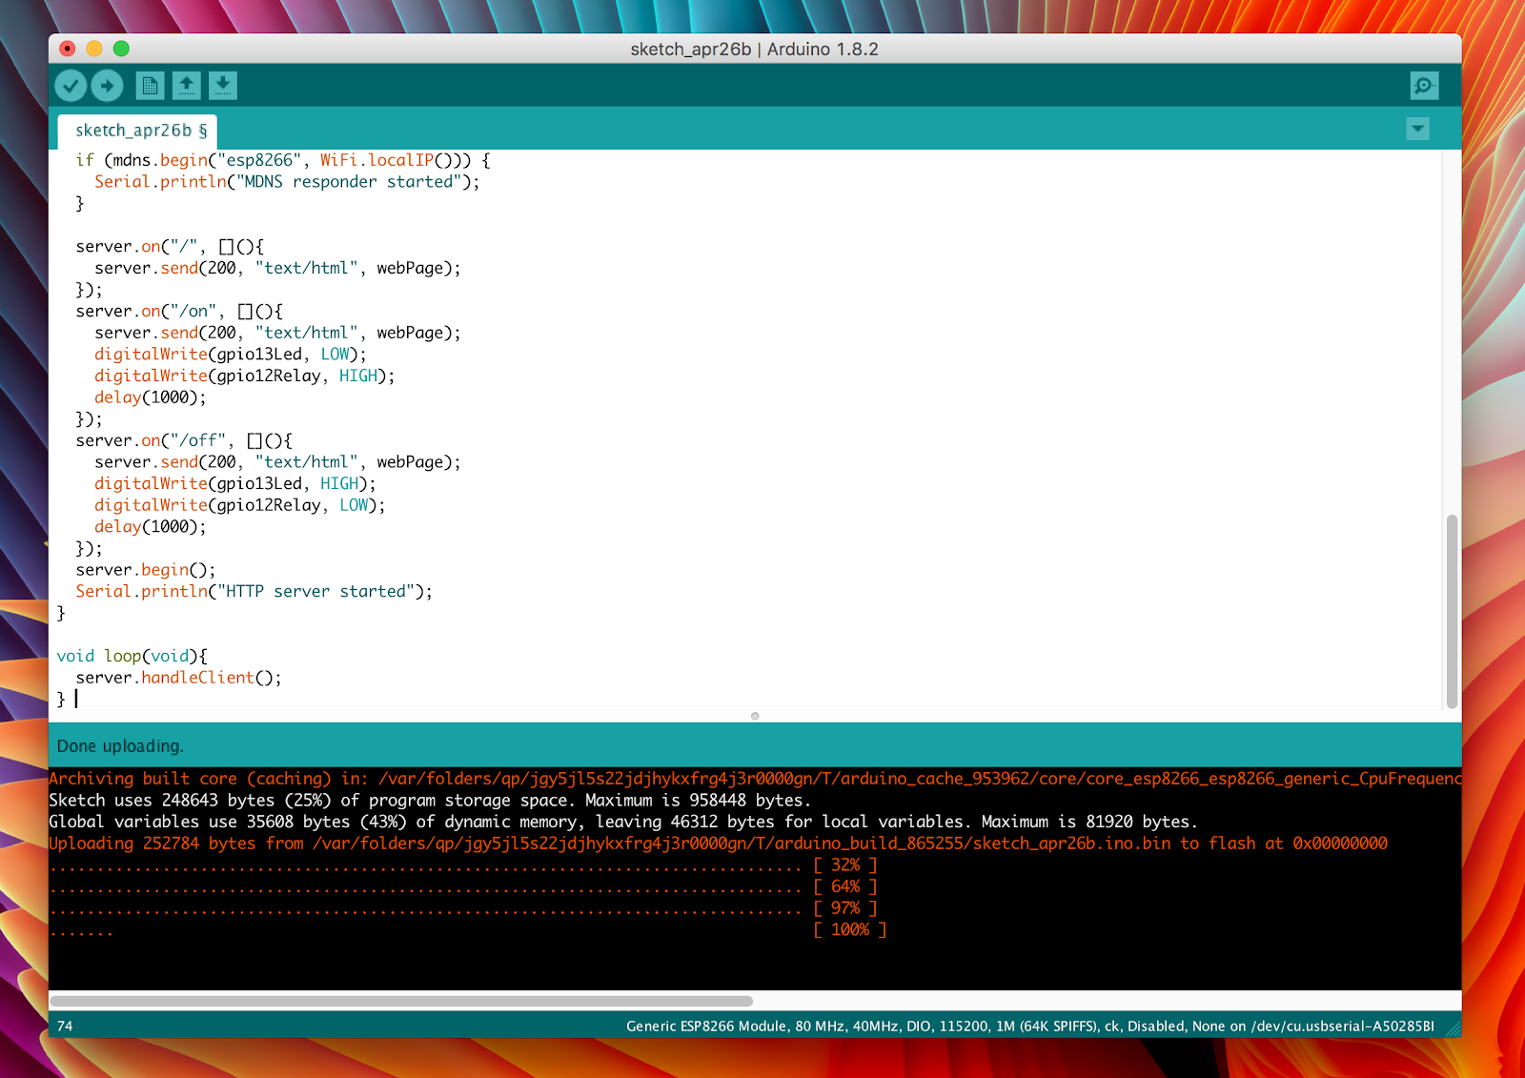Click the 'Sketch uses 248643 bytes' console line
Viewport: 1525px width, 1078px height.
pyautogui.click(x=430, y=801)
